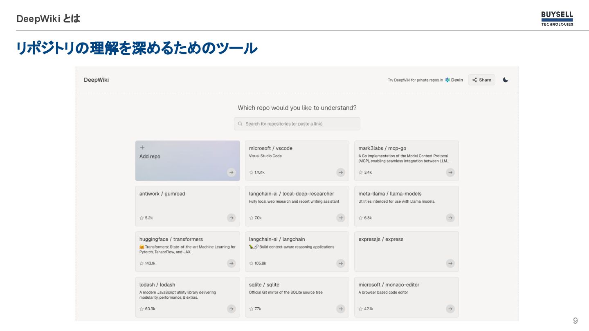Open microsoft / vscode arrow button
Image resolution: width=589 pixels, height=331 pixels.
pos(341,172)
